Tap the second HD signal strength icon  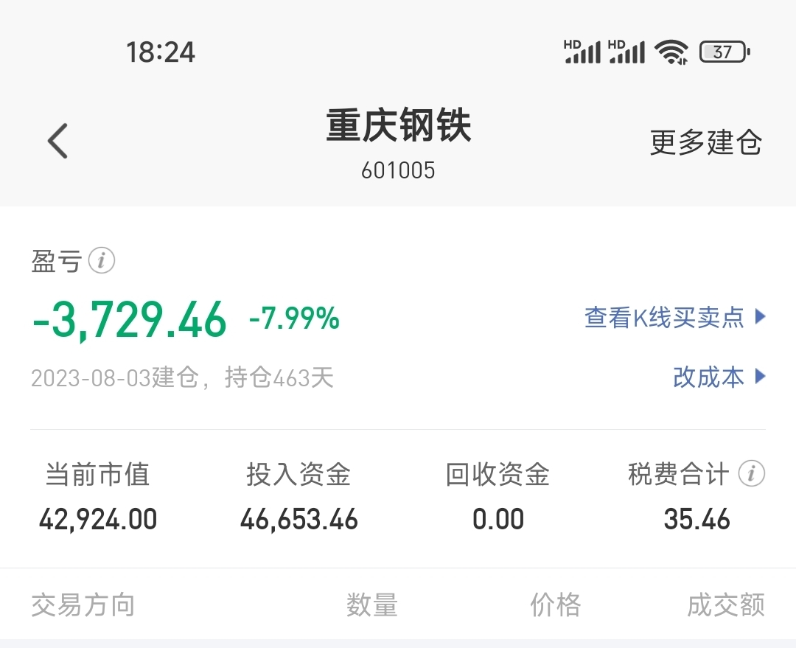pos(626,52)
